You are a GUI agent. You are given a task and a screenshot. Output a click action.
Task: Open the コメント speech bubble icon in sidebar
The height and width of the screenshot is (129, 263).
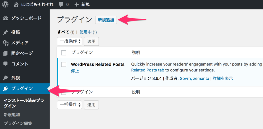pyautogui.click(x=6, y=64)
